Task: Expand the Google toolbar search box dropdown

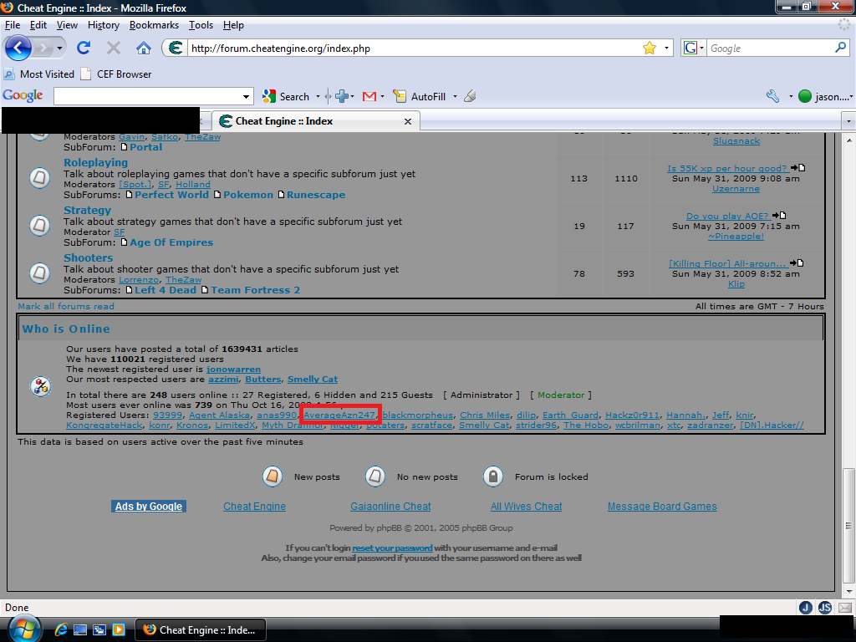Action: point(247,97)
